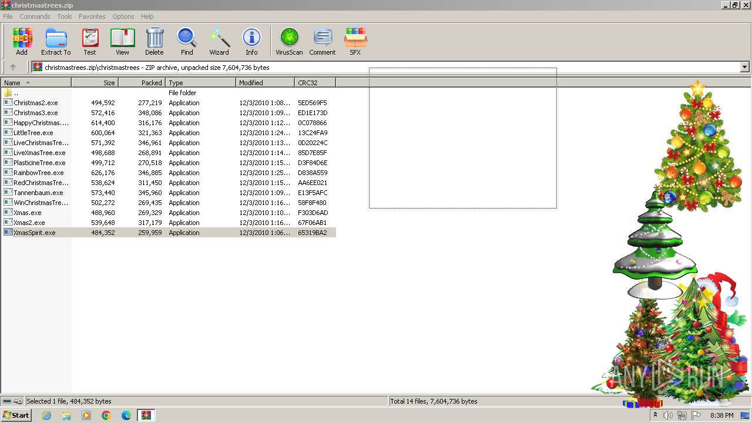Show archive Info

[251, 41]
